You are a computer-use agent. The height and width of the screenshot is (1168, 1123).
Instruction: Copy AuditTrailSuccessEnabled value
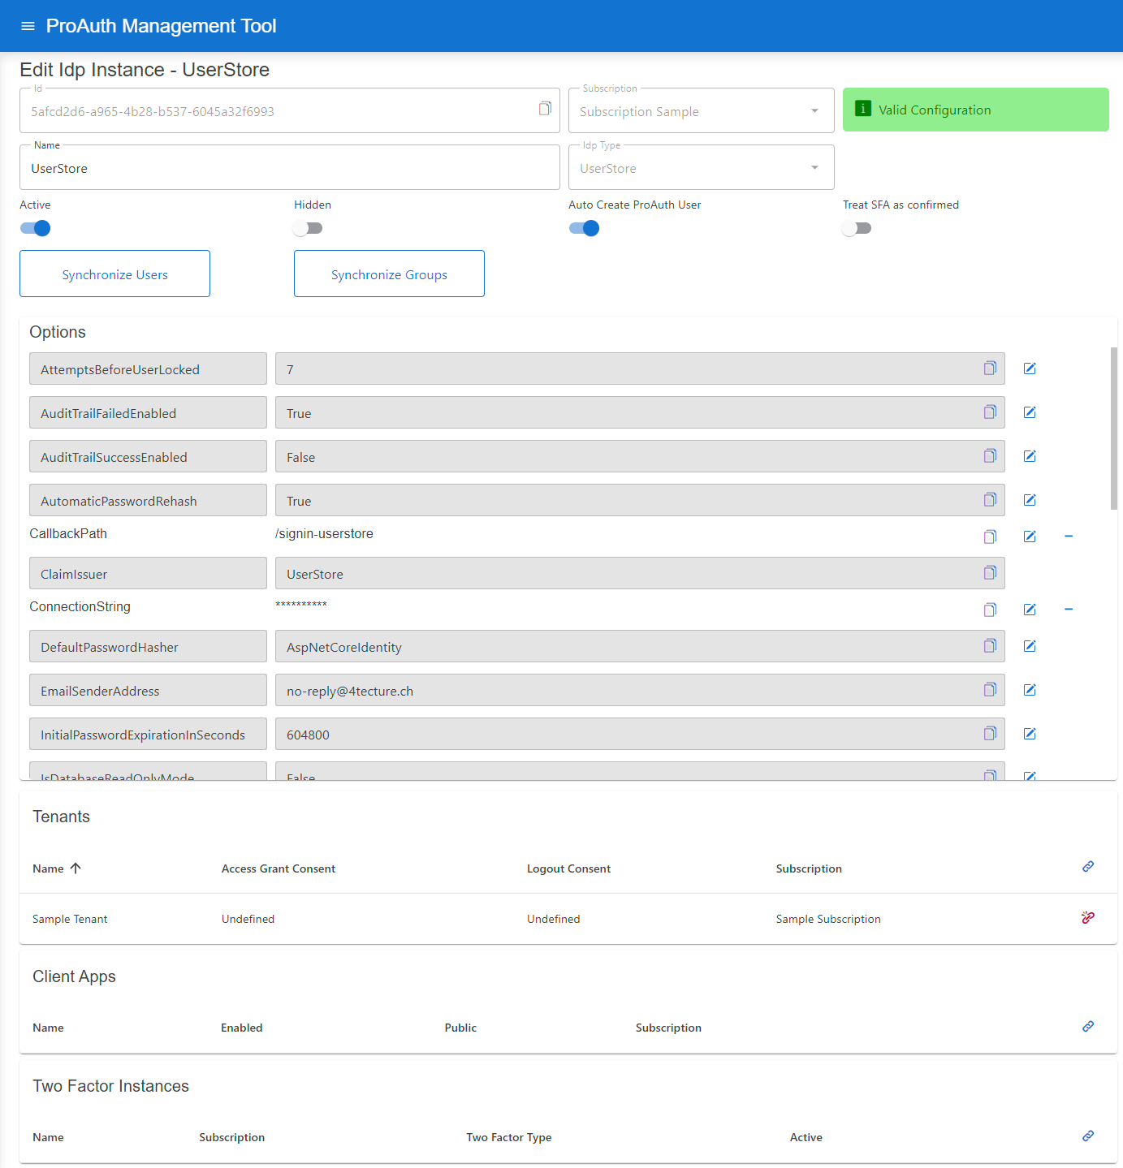pyautogui.click(x=990, y=456)
